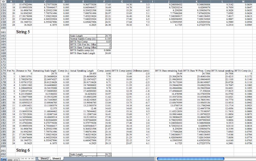This screenshot has width=256, height=161.
Task: Activate Normal view button at bottom left
Action: (4, 160)
